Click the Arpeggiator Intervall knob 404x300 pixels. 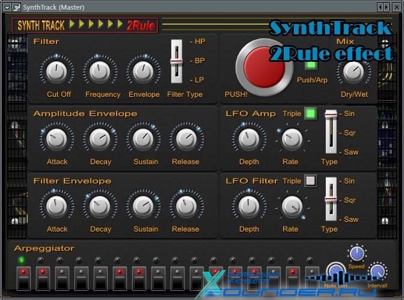click(x=378, y=272)
